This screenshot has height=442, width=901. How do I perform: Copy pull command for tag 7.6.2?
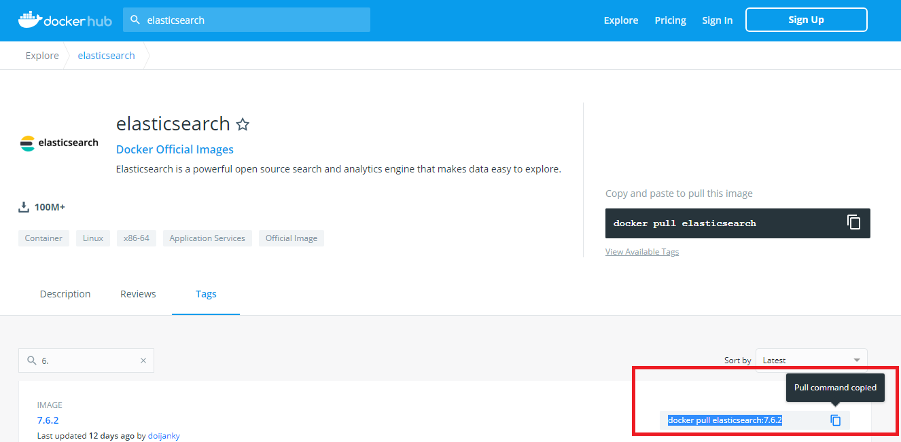(836, 420)
